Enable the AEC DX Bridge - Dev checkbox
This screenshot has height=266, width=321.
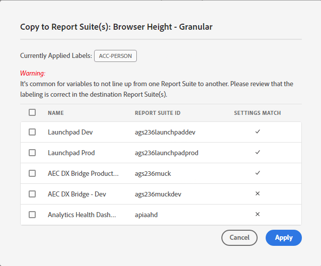coord(32,194)
